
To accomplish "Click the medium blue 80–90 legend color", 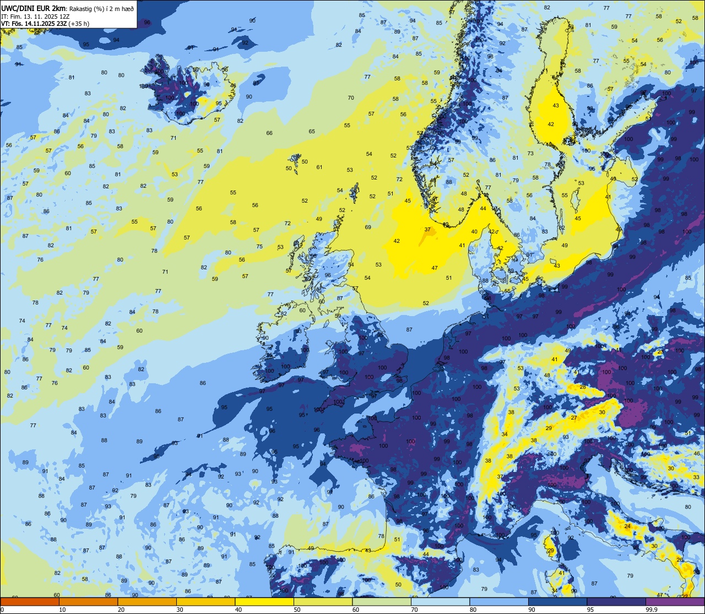I will click(x=499, y=601).
